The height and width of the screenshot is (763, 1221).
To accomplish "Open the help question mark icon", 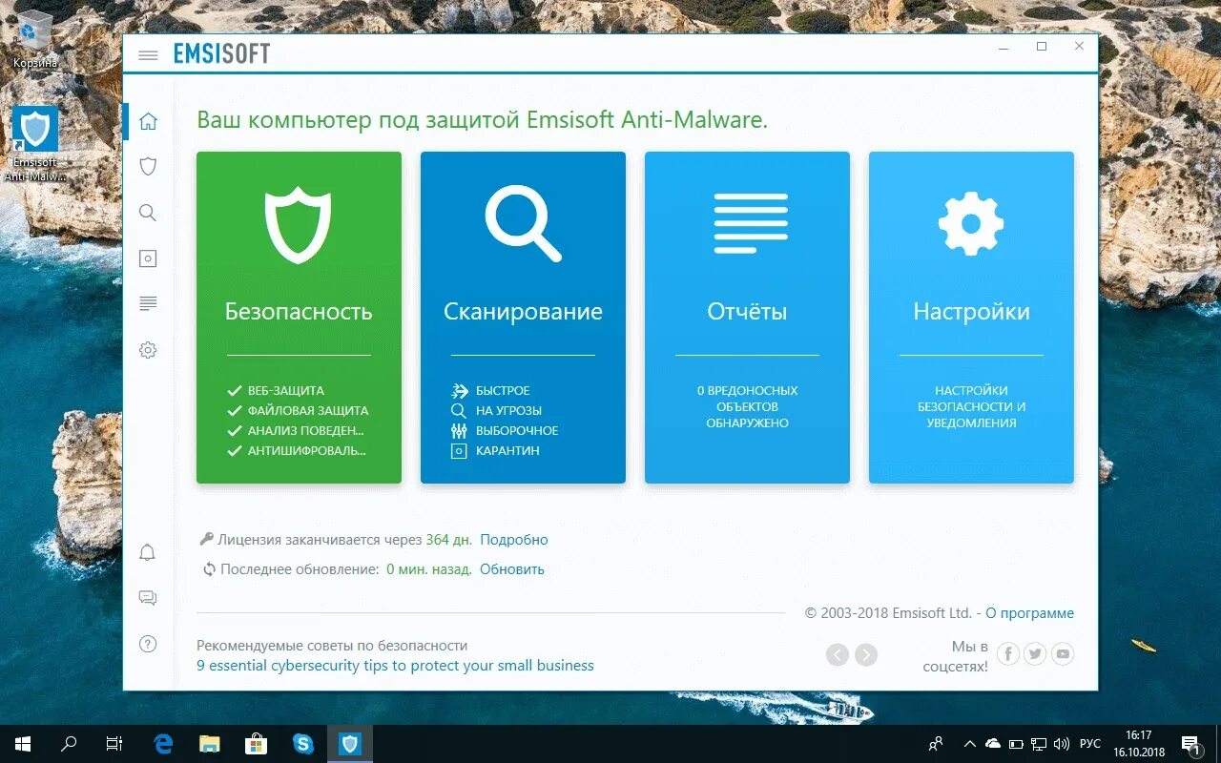I will [148, 644].
